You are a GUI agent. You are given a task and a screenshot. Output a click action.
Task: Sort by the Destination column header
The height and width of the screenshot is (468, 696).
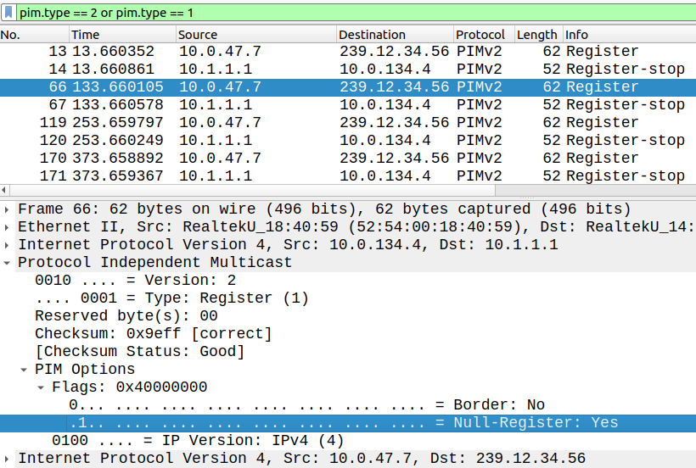pos(395,35)
